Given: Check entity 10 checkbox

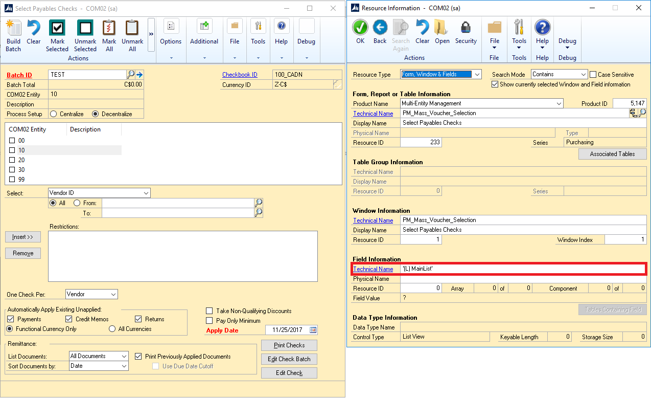Looking at the screenshot, I should click(x=12, y=150).
